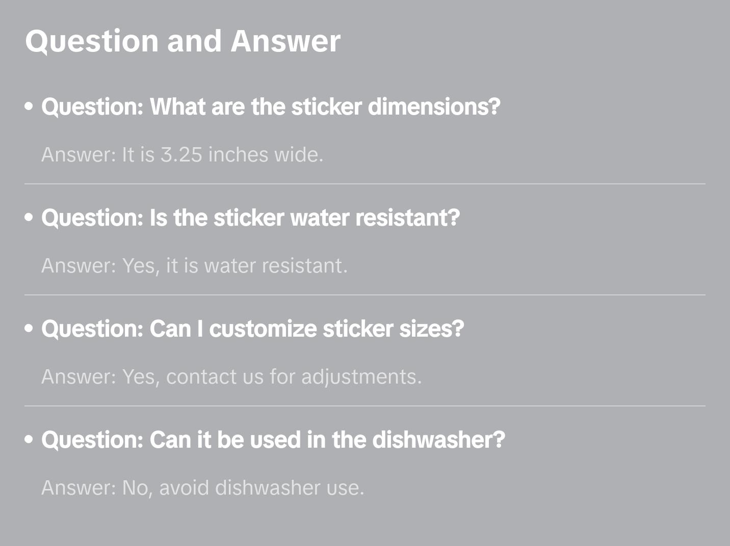Expand the sticker dimensions question

click(271, 107)
